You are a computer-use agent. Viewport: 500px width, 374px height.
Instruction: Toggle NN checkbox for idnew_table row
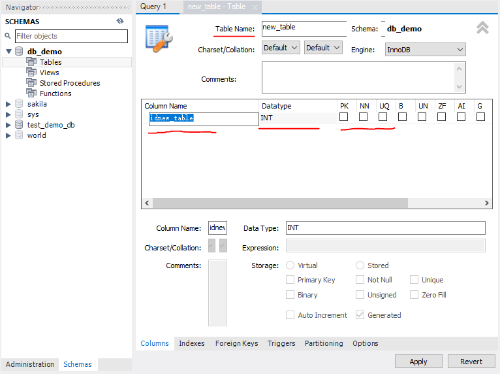coord(363,117)
